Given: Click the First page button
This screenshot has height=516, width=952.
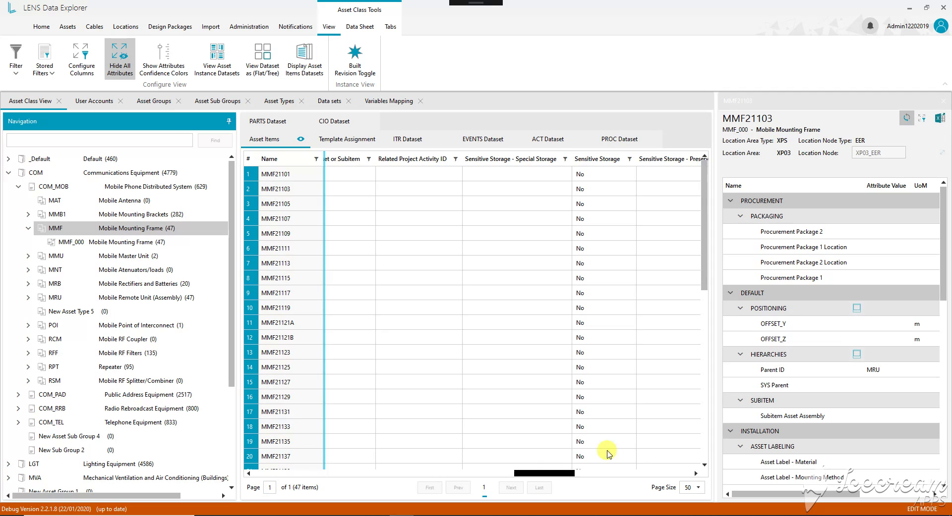Looking at the screenshot, I should pyautogui.click(x=430, y=487).
